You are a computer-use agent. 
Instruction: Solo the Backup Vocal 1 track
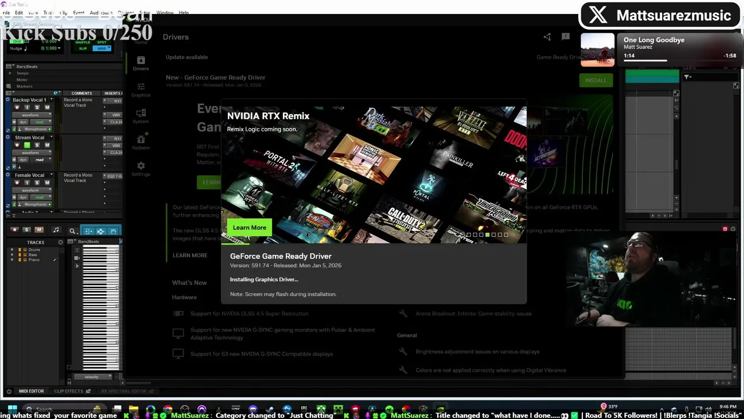37,107
